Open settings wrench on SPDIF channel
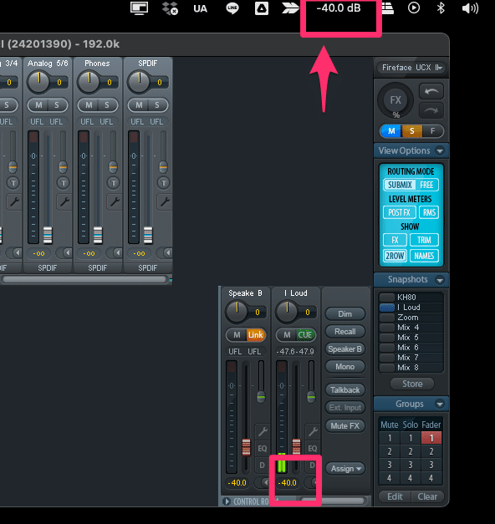 tap(164, 201)
